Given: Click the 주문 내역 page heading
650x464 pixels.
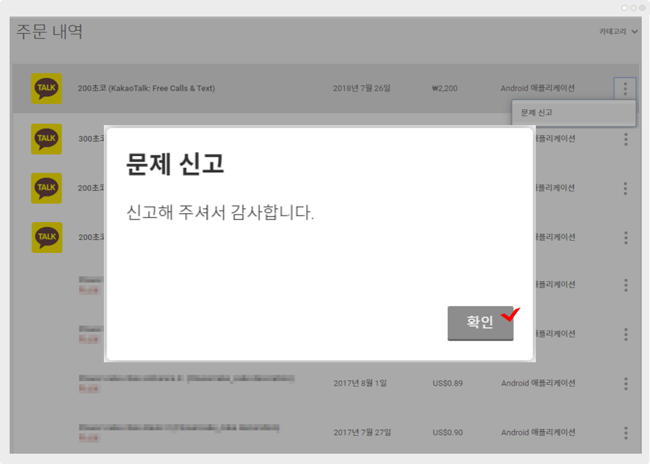Looking at the screenshot, I should [x=50, y=32].
